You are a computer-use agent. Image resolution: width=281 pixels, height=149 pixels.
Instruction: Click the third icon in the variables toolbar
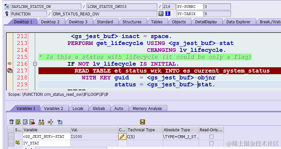[25, 122]
